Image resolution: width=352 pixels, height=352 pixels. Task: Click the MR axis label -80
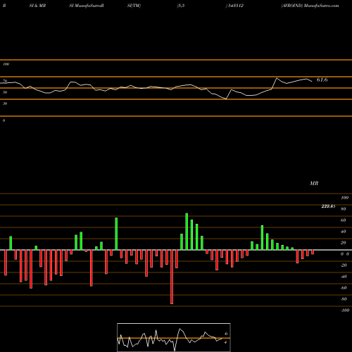click(344, 299)
